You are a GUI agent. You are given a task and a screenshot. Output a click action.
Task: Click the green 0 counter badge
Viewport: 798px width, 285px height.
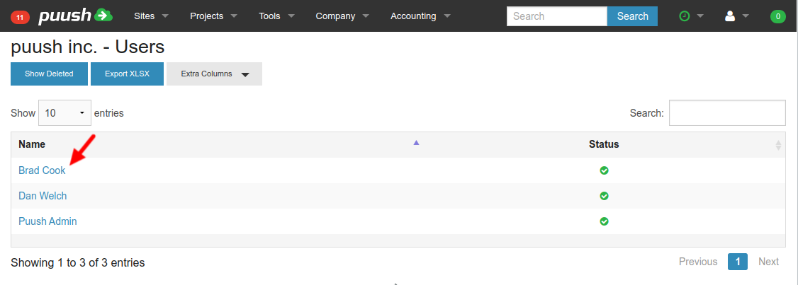777,16
